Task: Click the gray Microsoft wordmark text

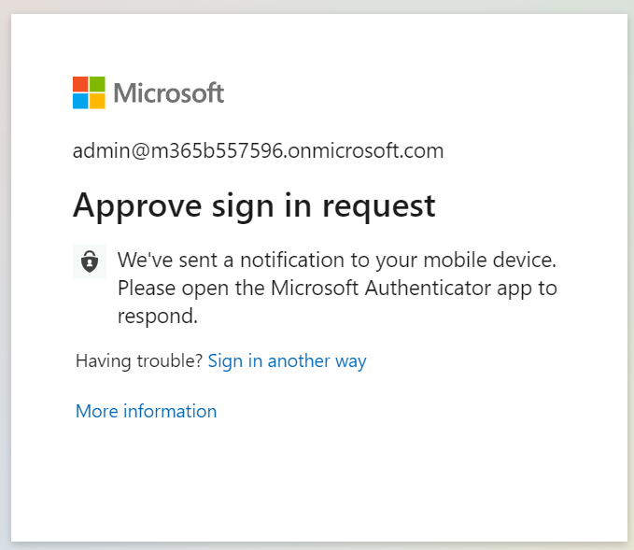Action: (169, 93)
